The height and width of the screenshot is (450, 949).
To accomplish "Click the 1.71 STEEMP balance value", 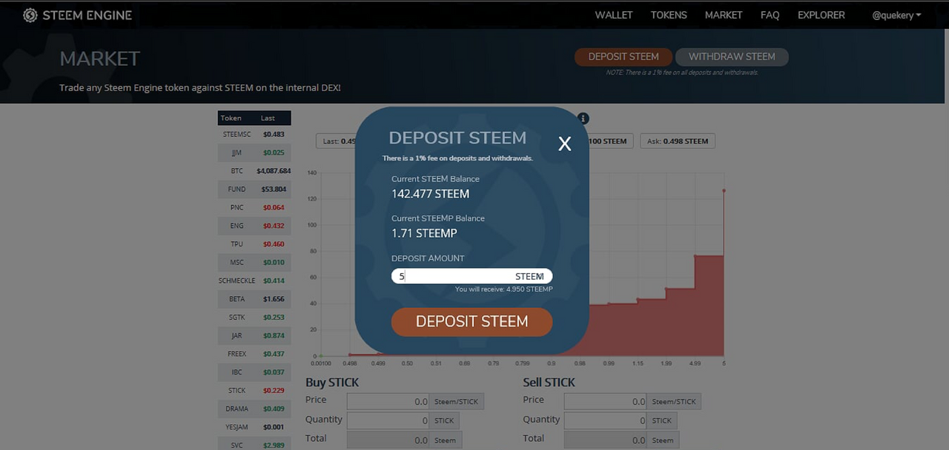I will click(x=424, y=233).
